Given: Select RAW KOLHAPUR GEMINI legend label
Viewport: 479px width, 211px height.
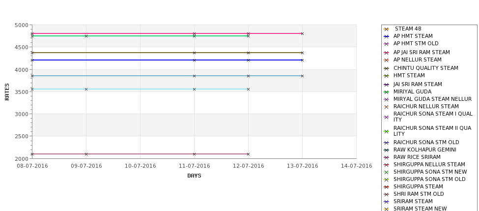Looking at the screenshot, I should pos(425,150).
